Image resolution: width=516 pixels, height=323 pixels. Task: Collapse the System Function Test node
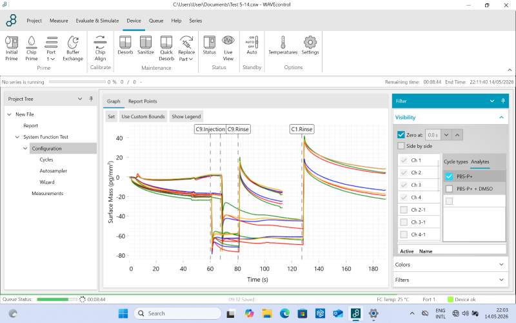pyautogui.click(x=17, y=137)
